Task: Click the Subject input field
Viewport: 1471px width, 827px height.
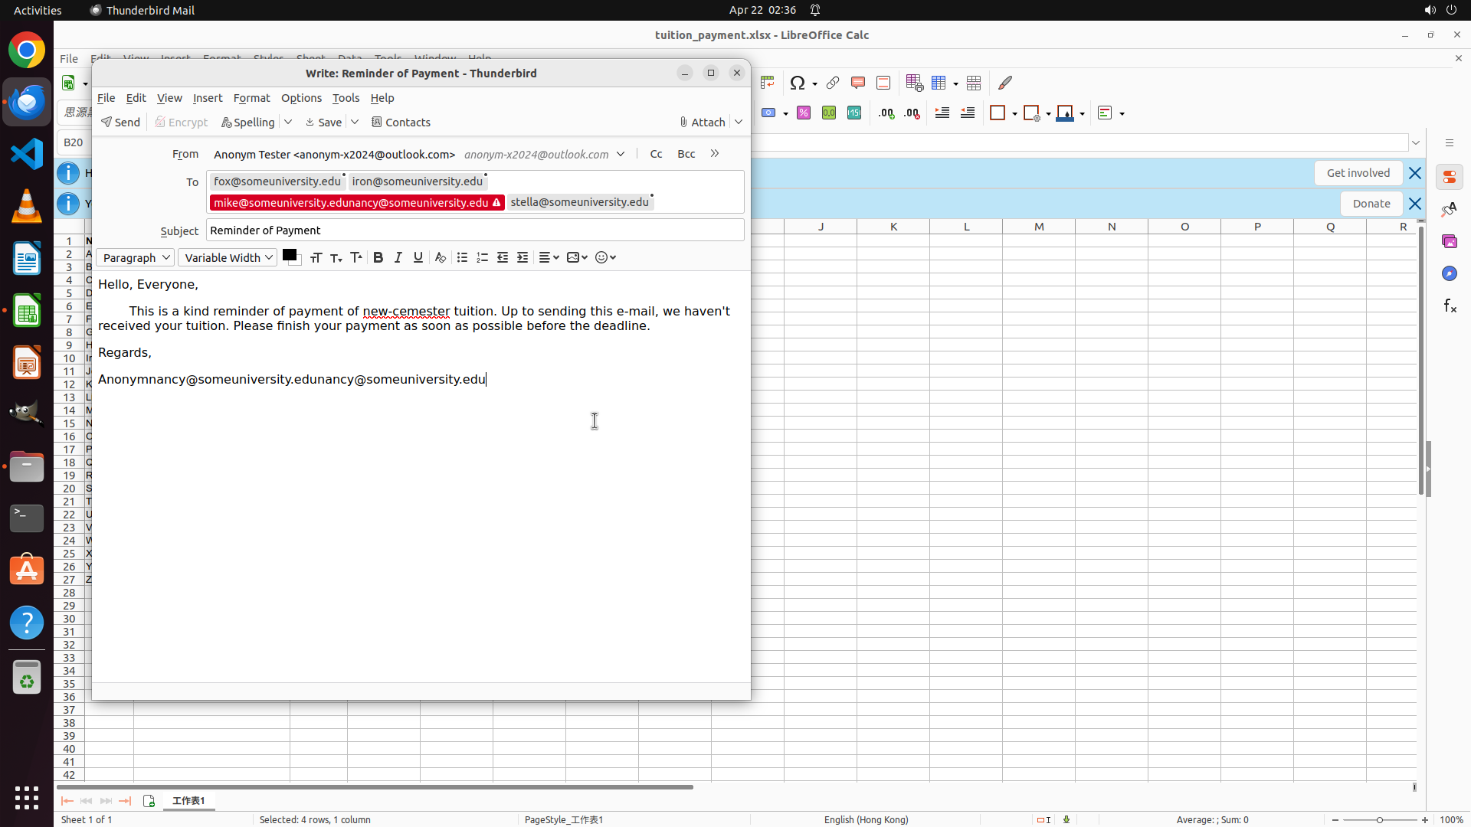Action: (474, 230)
